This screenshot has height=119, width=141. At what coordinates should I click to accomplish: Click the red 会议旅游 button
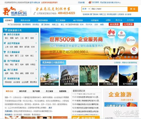coord(114,24)
